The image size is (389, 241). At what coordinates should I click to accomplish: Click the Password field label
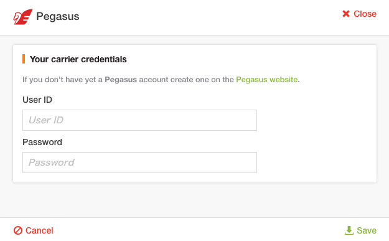pyautogui.click(x=42, y=142)
